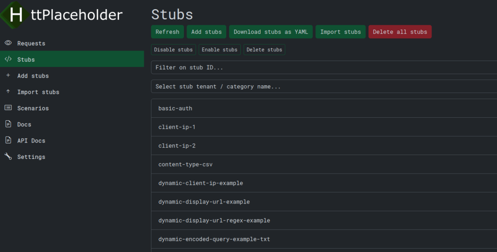
Task: Expand the client-ip-2 stub row
Action: 324,146
